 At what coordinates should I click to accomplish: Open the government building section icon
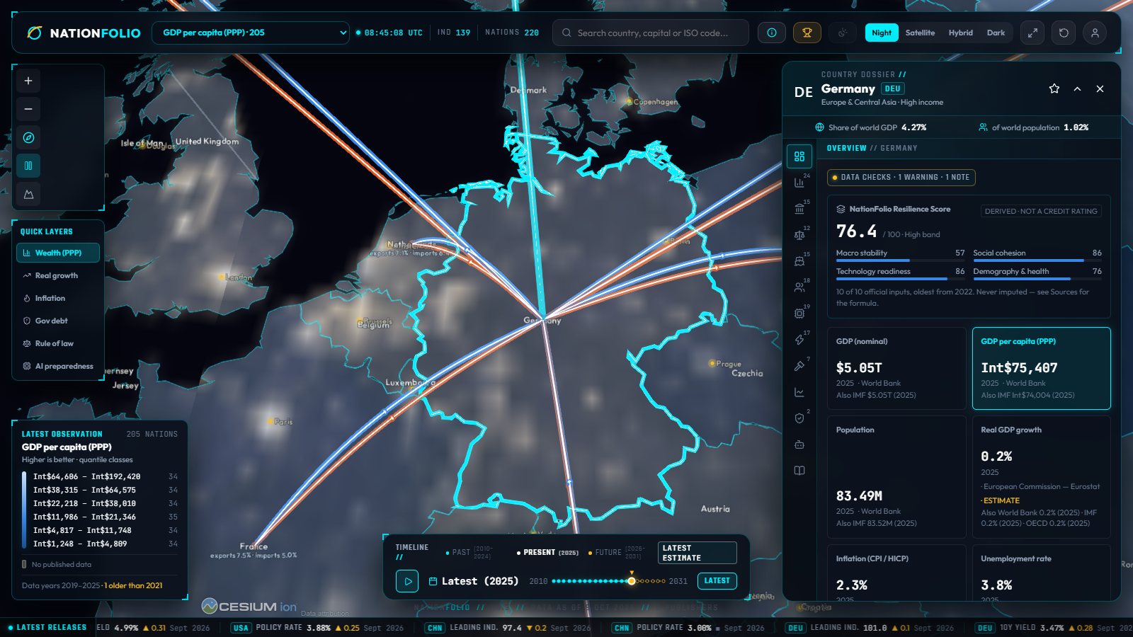(799, 209)
